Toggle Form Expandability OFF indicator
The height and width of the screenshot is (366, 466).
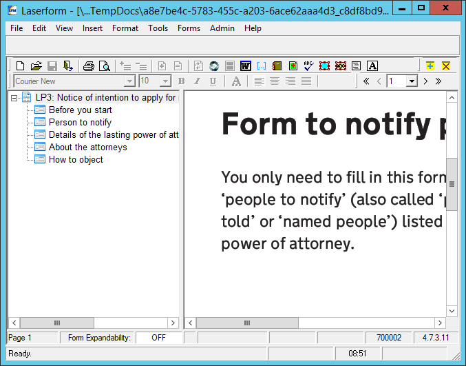[x=158, y=338]
